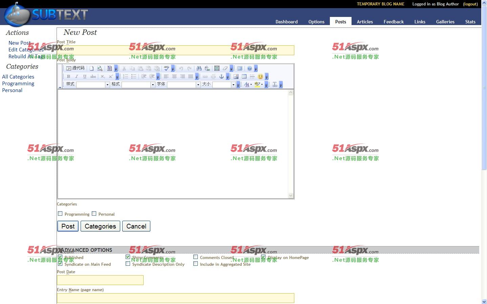
Task: Select the Posts tab
Action: [341, 22]
